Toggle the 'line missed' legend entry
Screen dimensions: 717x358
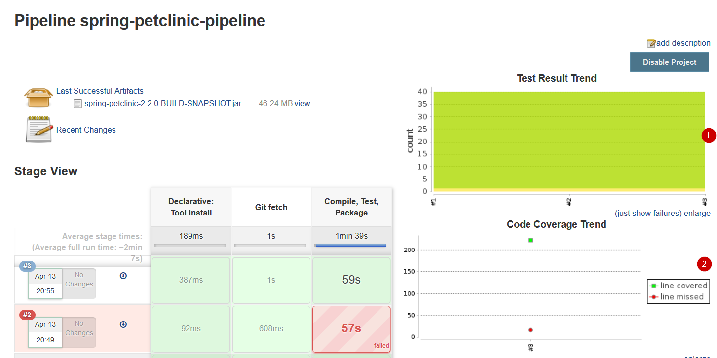679,297
